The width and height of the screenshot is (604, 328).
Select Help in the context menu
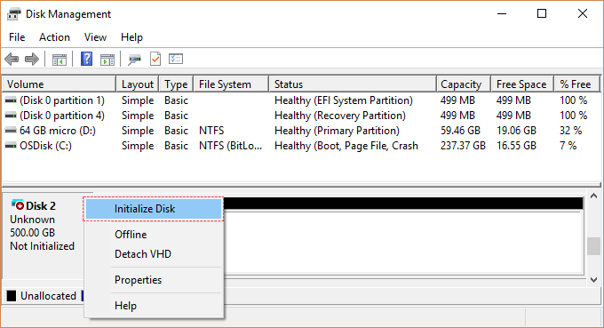154,306
